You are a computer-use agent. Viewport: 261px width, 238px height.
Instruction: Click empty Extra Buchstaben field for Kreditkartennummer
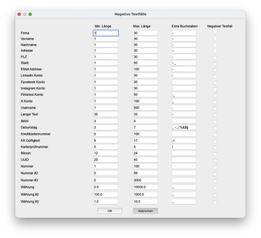point(184,134)
